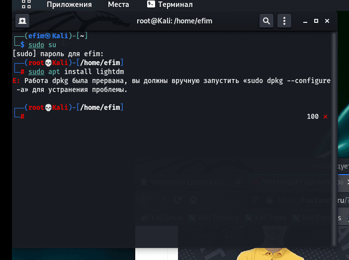Click the 'sudo su' command text
Image resolution: width=349 pixels, height=260 pixels.
(42, 45)
